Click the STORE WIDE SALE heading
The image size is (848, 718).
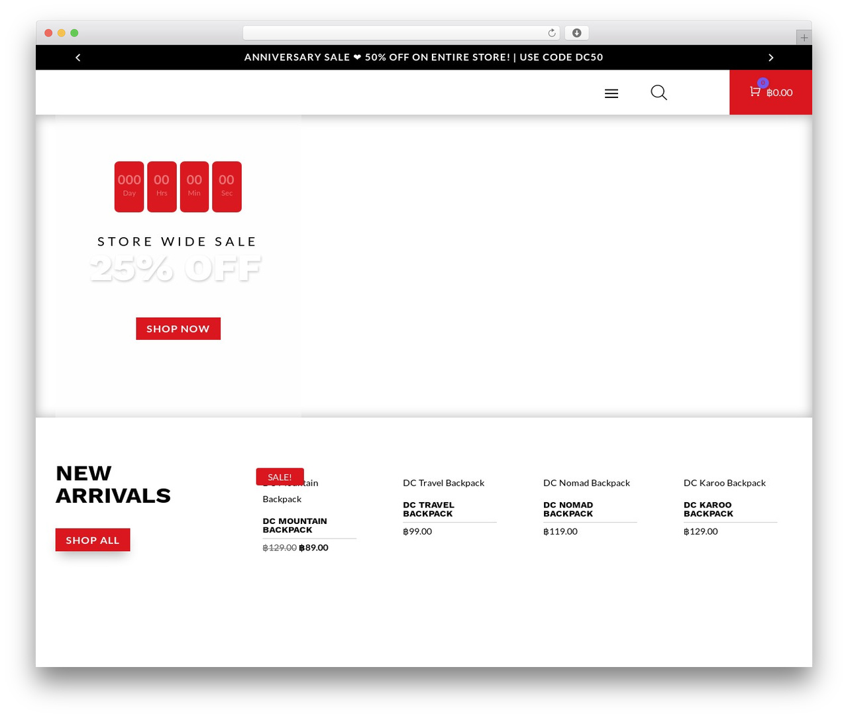pos(177,242)
